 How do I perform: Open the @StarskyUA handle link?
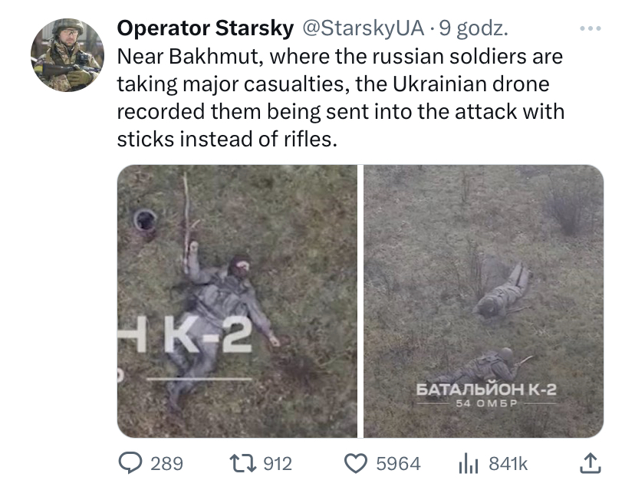tap(364, 28)
